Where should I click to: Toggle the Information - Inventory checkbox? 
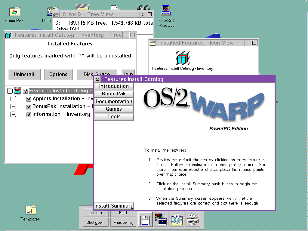click(x=29, y=115)
